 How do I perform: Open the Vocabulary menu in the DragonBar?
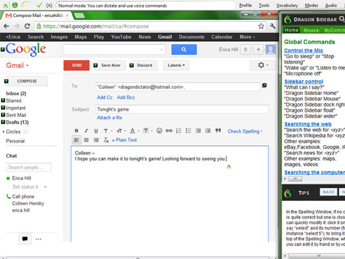287,5
